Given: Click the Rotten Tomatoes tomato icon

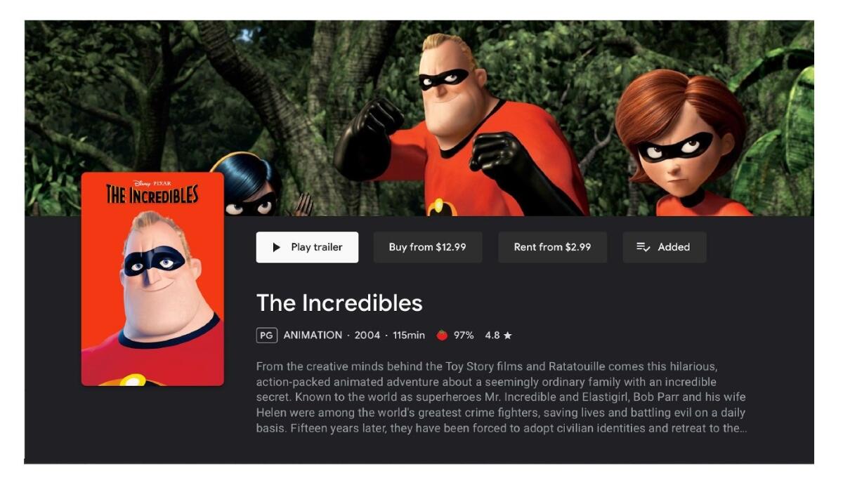Looking at the screenshot, I should pyautogui.click(x=442, y=335).
